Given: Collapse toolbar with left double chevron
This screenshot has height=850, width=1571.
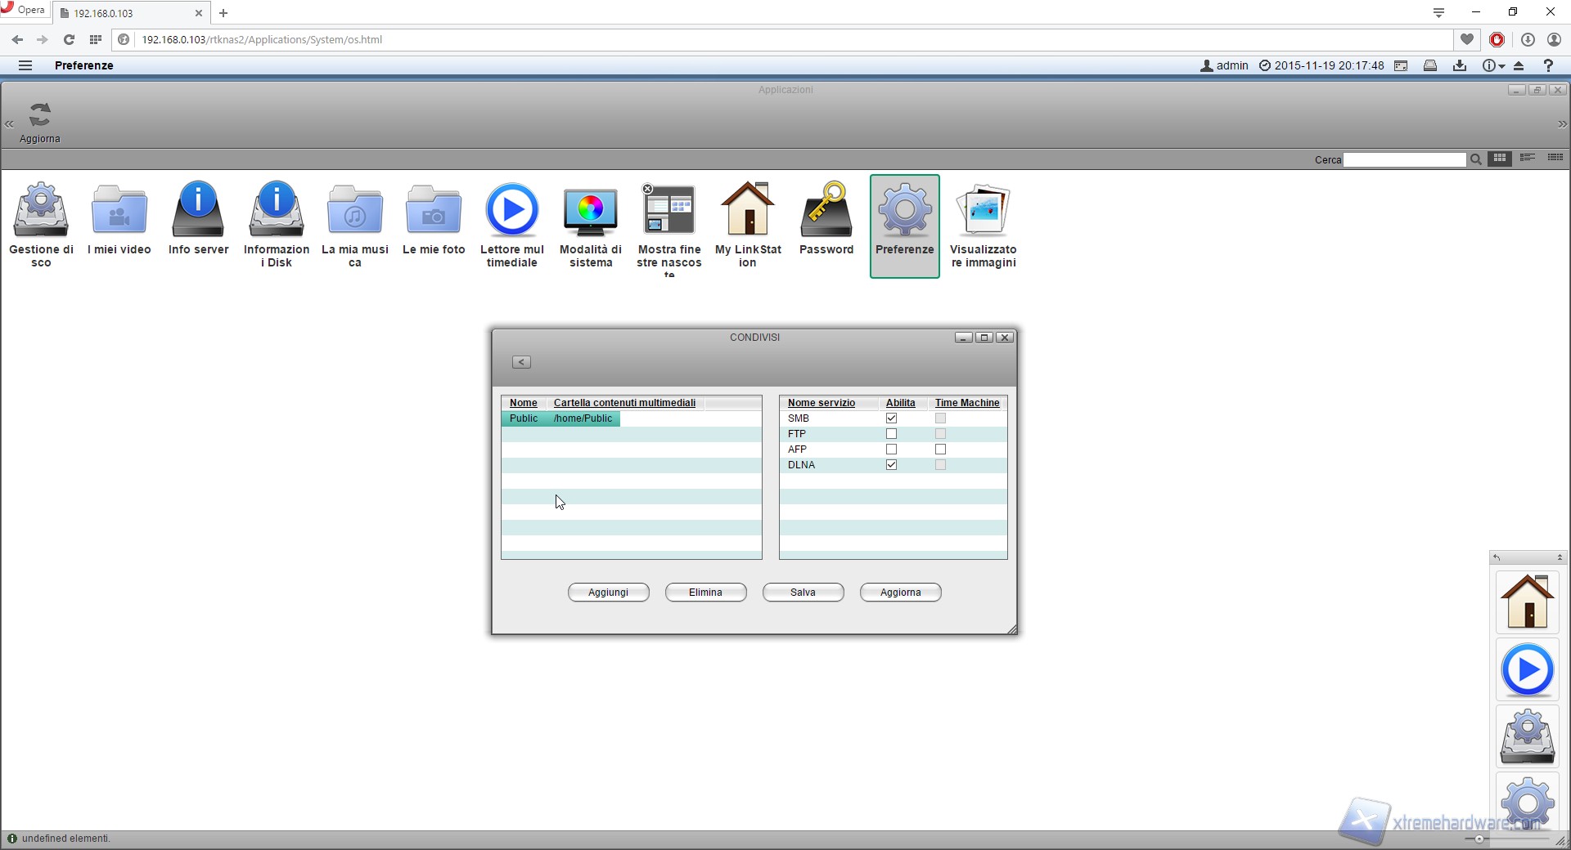Looking at the screenshot, I should (10, 124).
